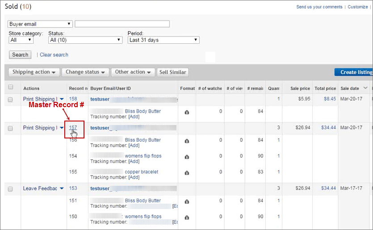Open womens flip flops in record 154 row
The image size is (373, 230).
click(x=143, y=156)
